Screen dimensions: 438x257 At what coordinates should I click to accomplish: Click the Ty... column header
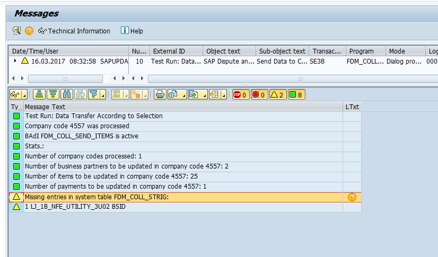(x=16, y=107)
